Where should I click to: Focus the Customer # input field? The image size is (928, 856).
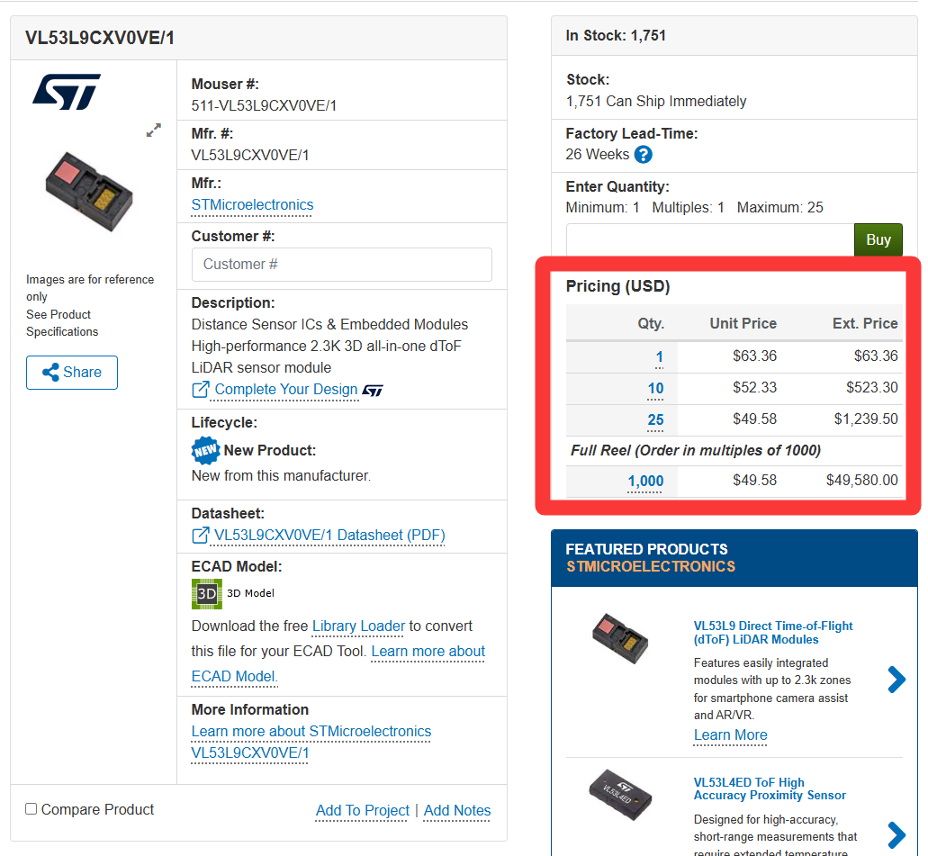tap(341, 265)
